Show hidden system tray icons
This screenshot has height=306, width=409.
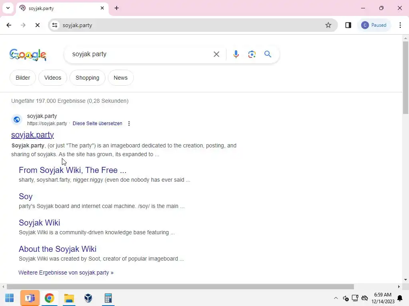point(336,298)
